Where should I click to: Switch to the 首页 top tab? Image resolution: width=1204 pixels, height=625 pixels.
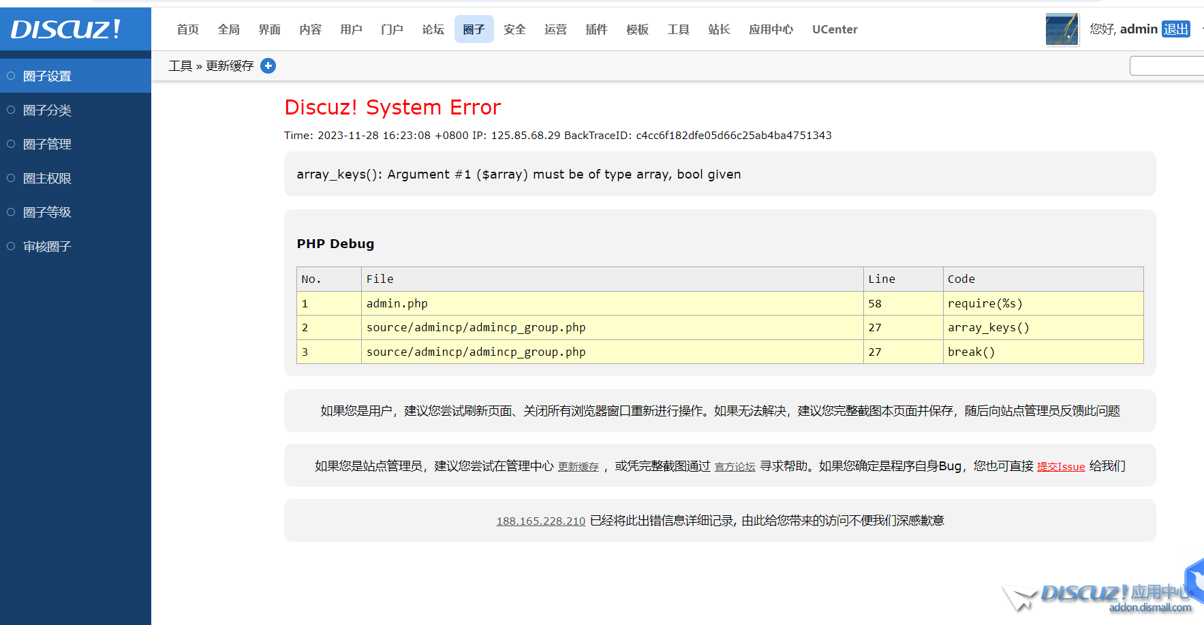click(x=187, y=29)
